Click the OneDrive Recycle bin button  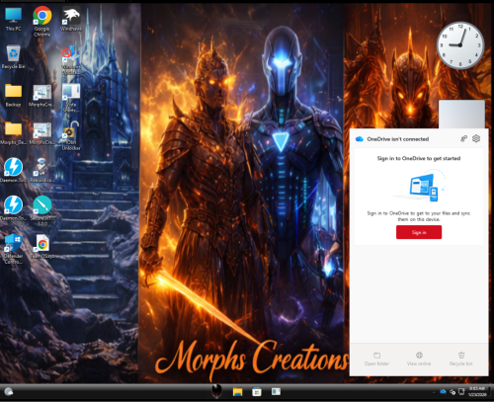[x=461, y=359]
